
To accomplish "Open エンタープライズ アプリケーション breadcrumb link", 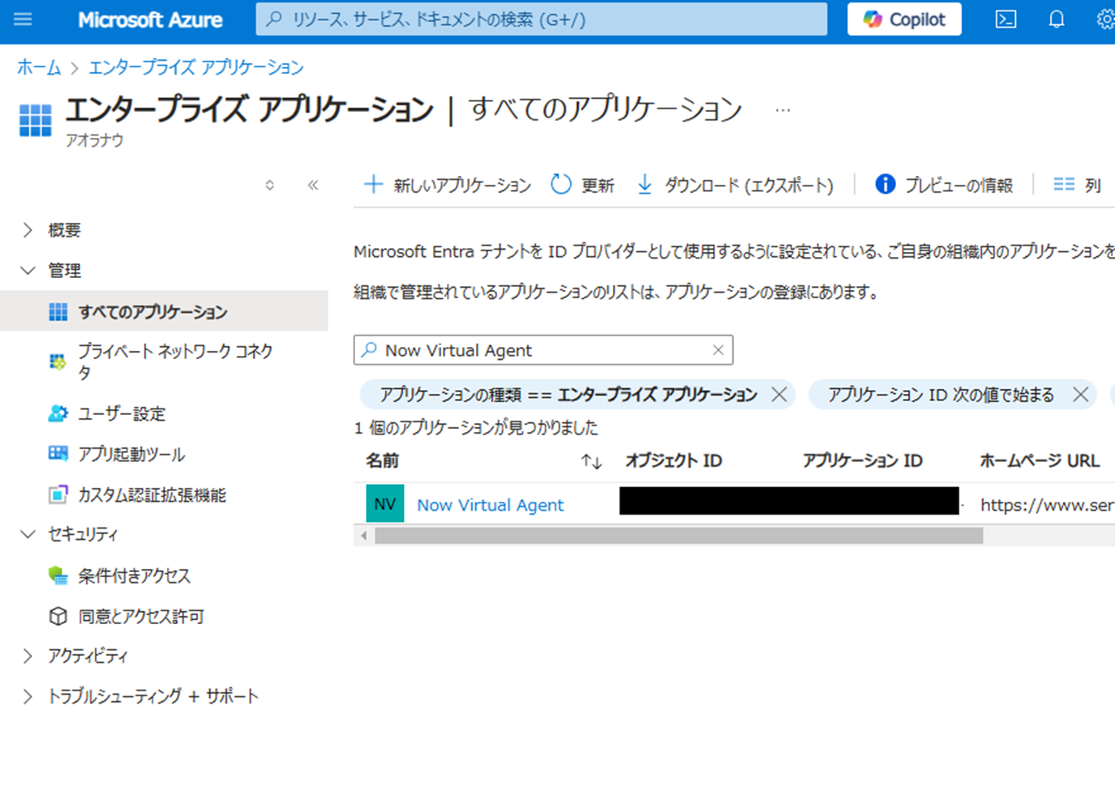I will point(196,67).
